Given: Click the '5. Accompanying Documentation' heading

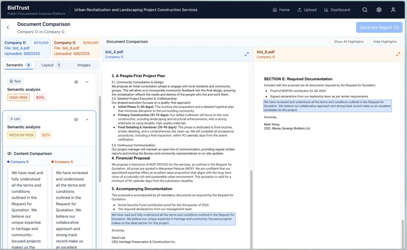Looking at the screenshot, I should [x=142, y=189].
